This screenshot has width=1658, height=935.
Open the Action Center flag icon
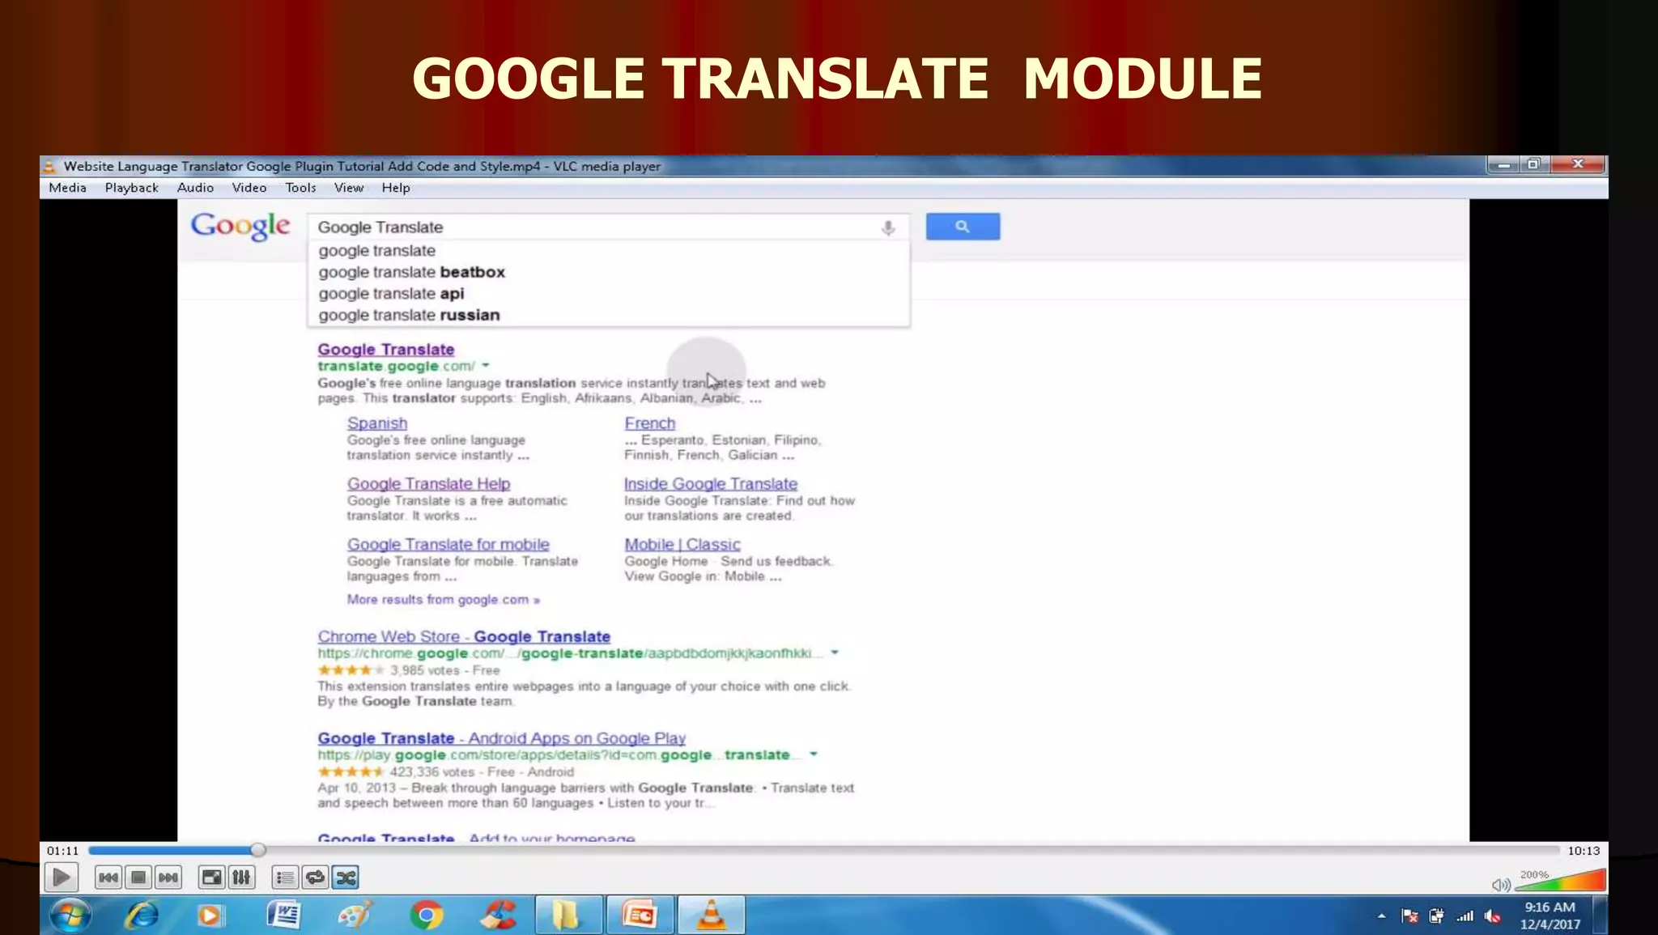[x=1409, y=916]
